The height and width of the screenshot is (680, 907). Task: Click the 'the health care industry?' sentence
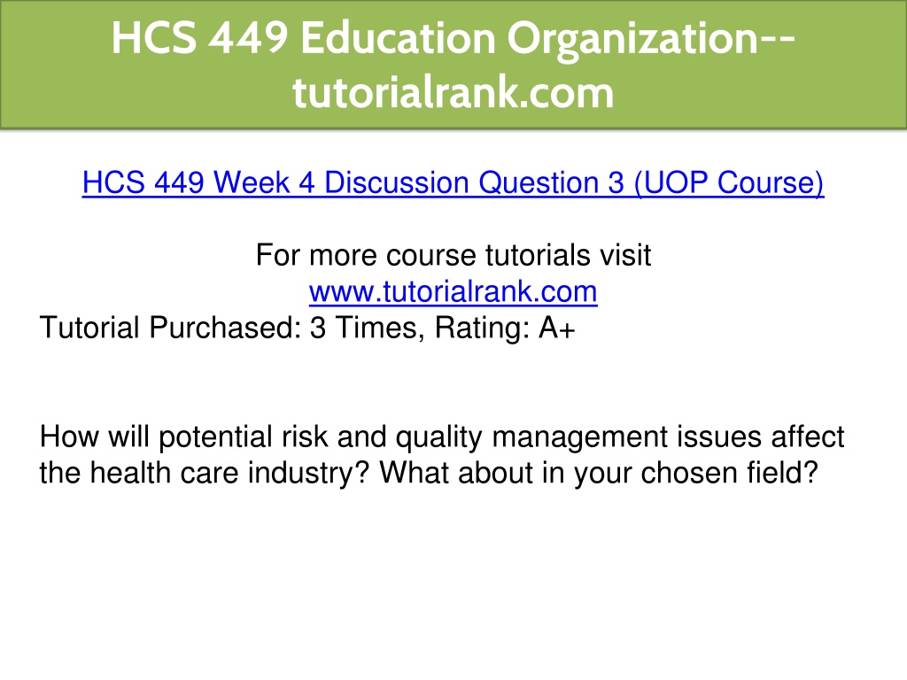pos(205,473)
